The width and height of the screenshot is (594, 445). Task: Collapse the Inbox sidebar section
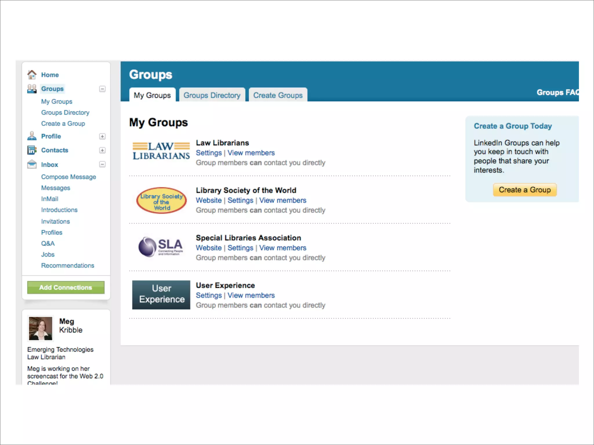click(x=102, y=164)
